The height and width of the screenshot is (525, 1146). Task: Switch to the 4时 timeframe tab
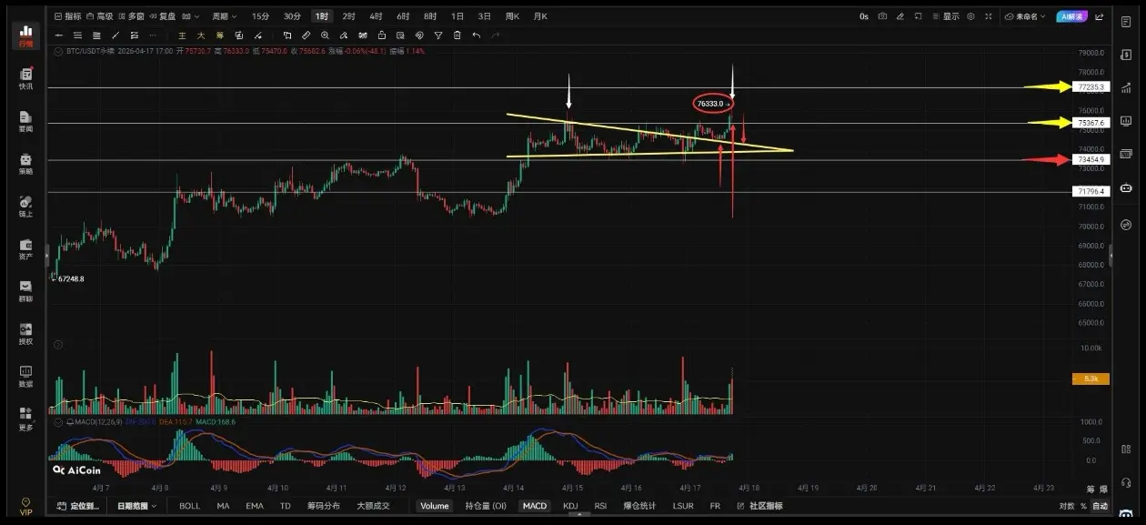(x=376, y=16)
